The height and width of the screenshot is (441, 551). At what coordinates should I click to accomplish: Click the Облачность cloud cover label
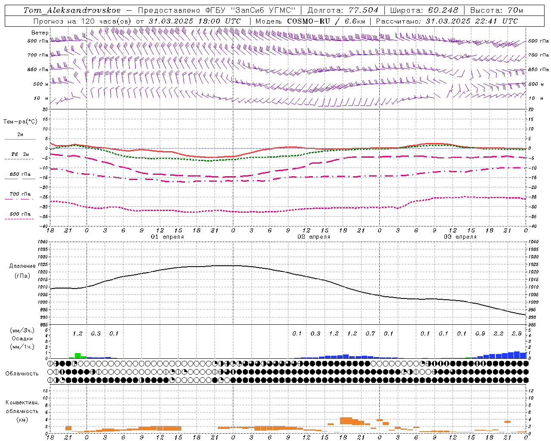[x=22, y=373]
